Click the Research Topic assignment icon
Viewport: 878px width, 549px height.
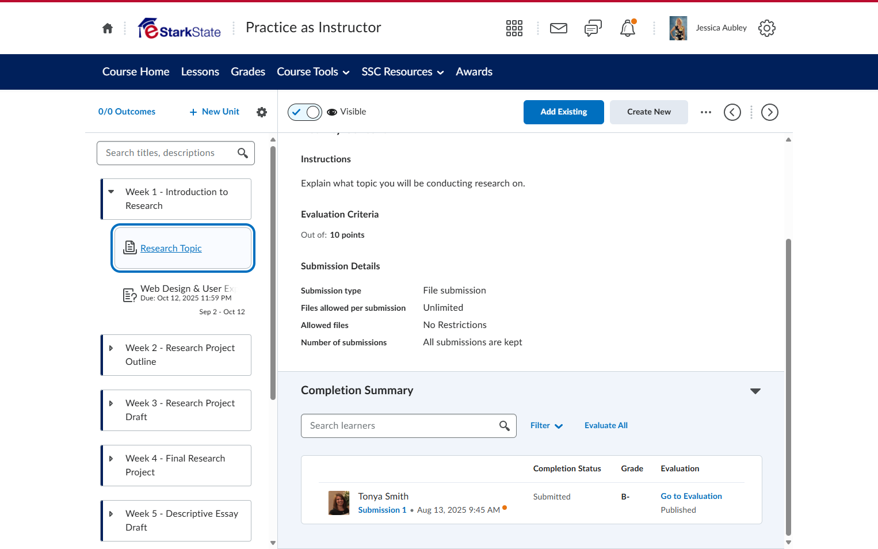coord(130,247)
